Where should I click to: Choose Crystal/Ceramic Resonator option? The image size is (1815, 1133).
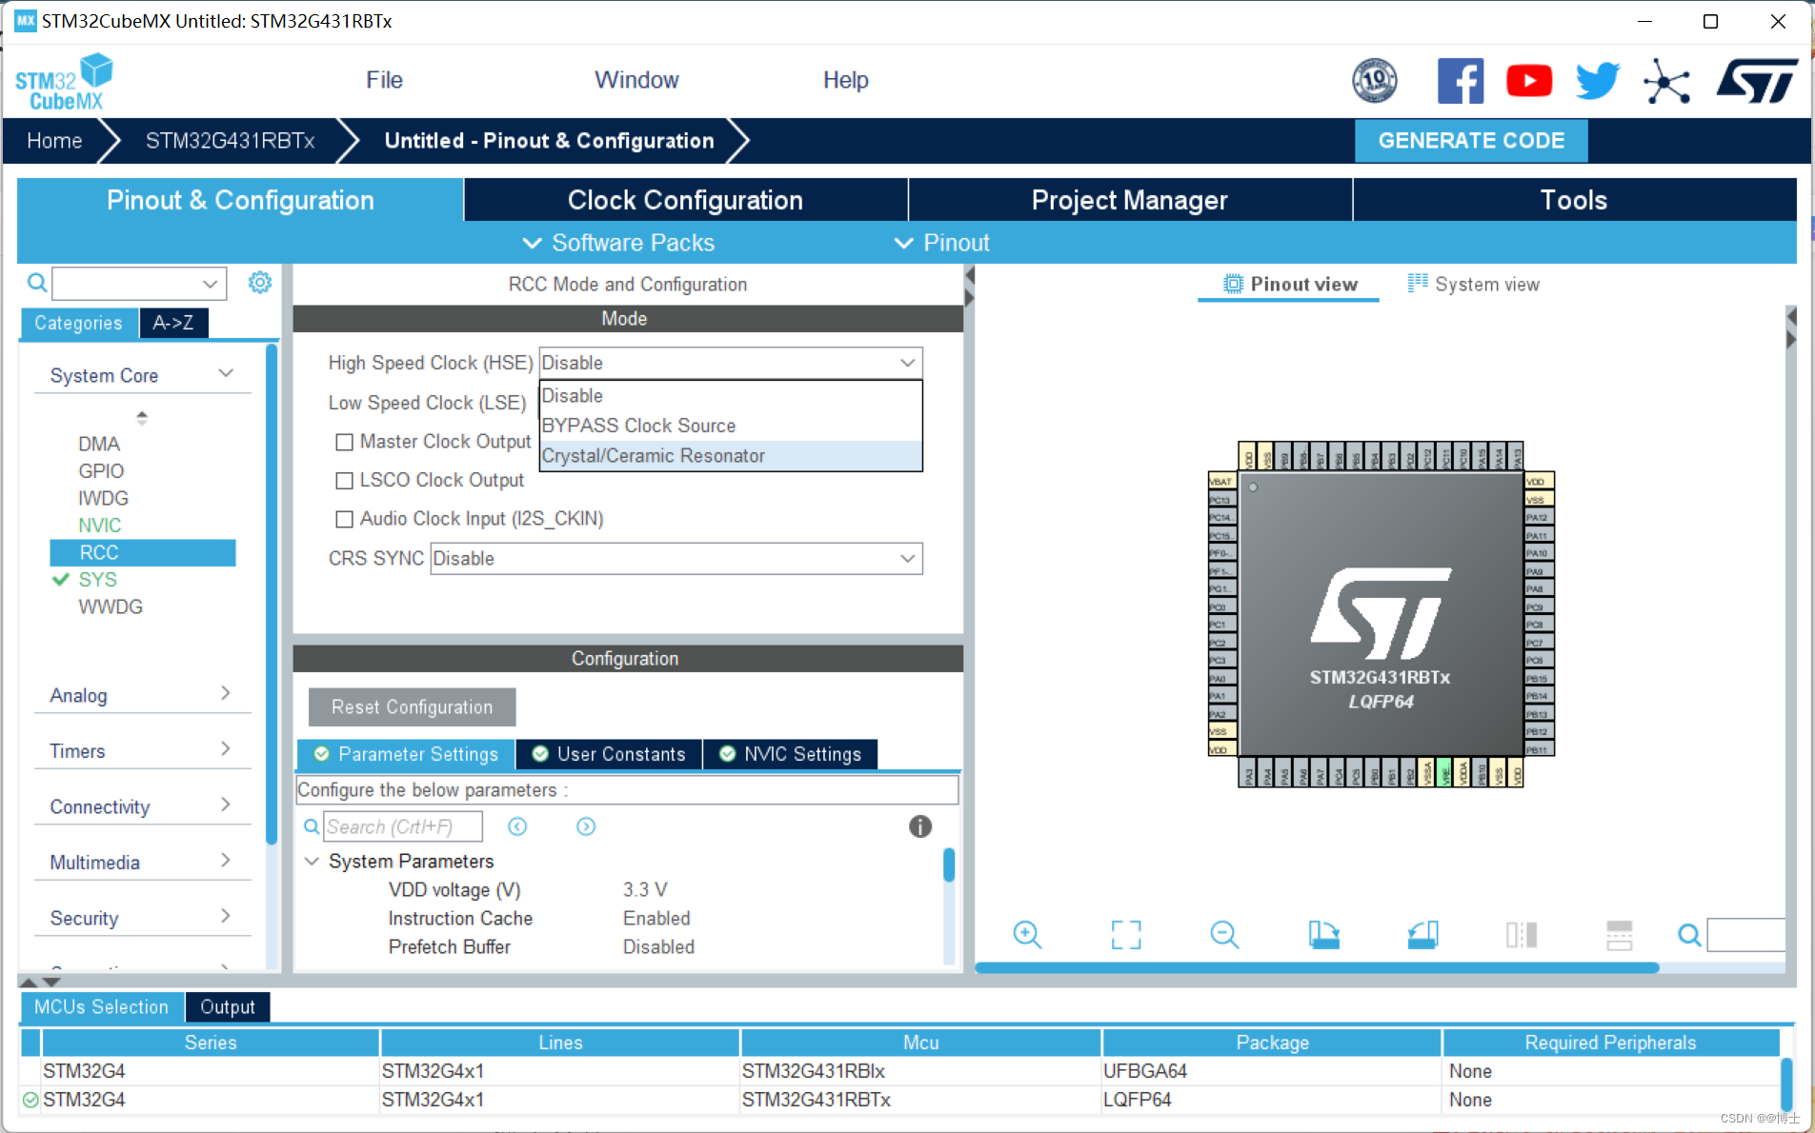click(731, 456)
